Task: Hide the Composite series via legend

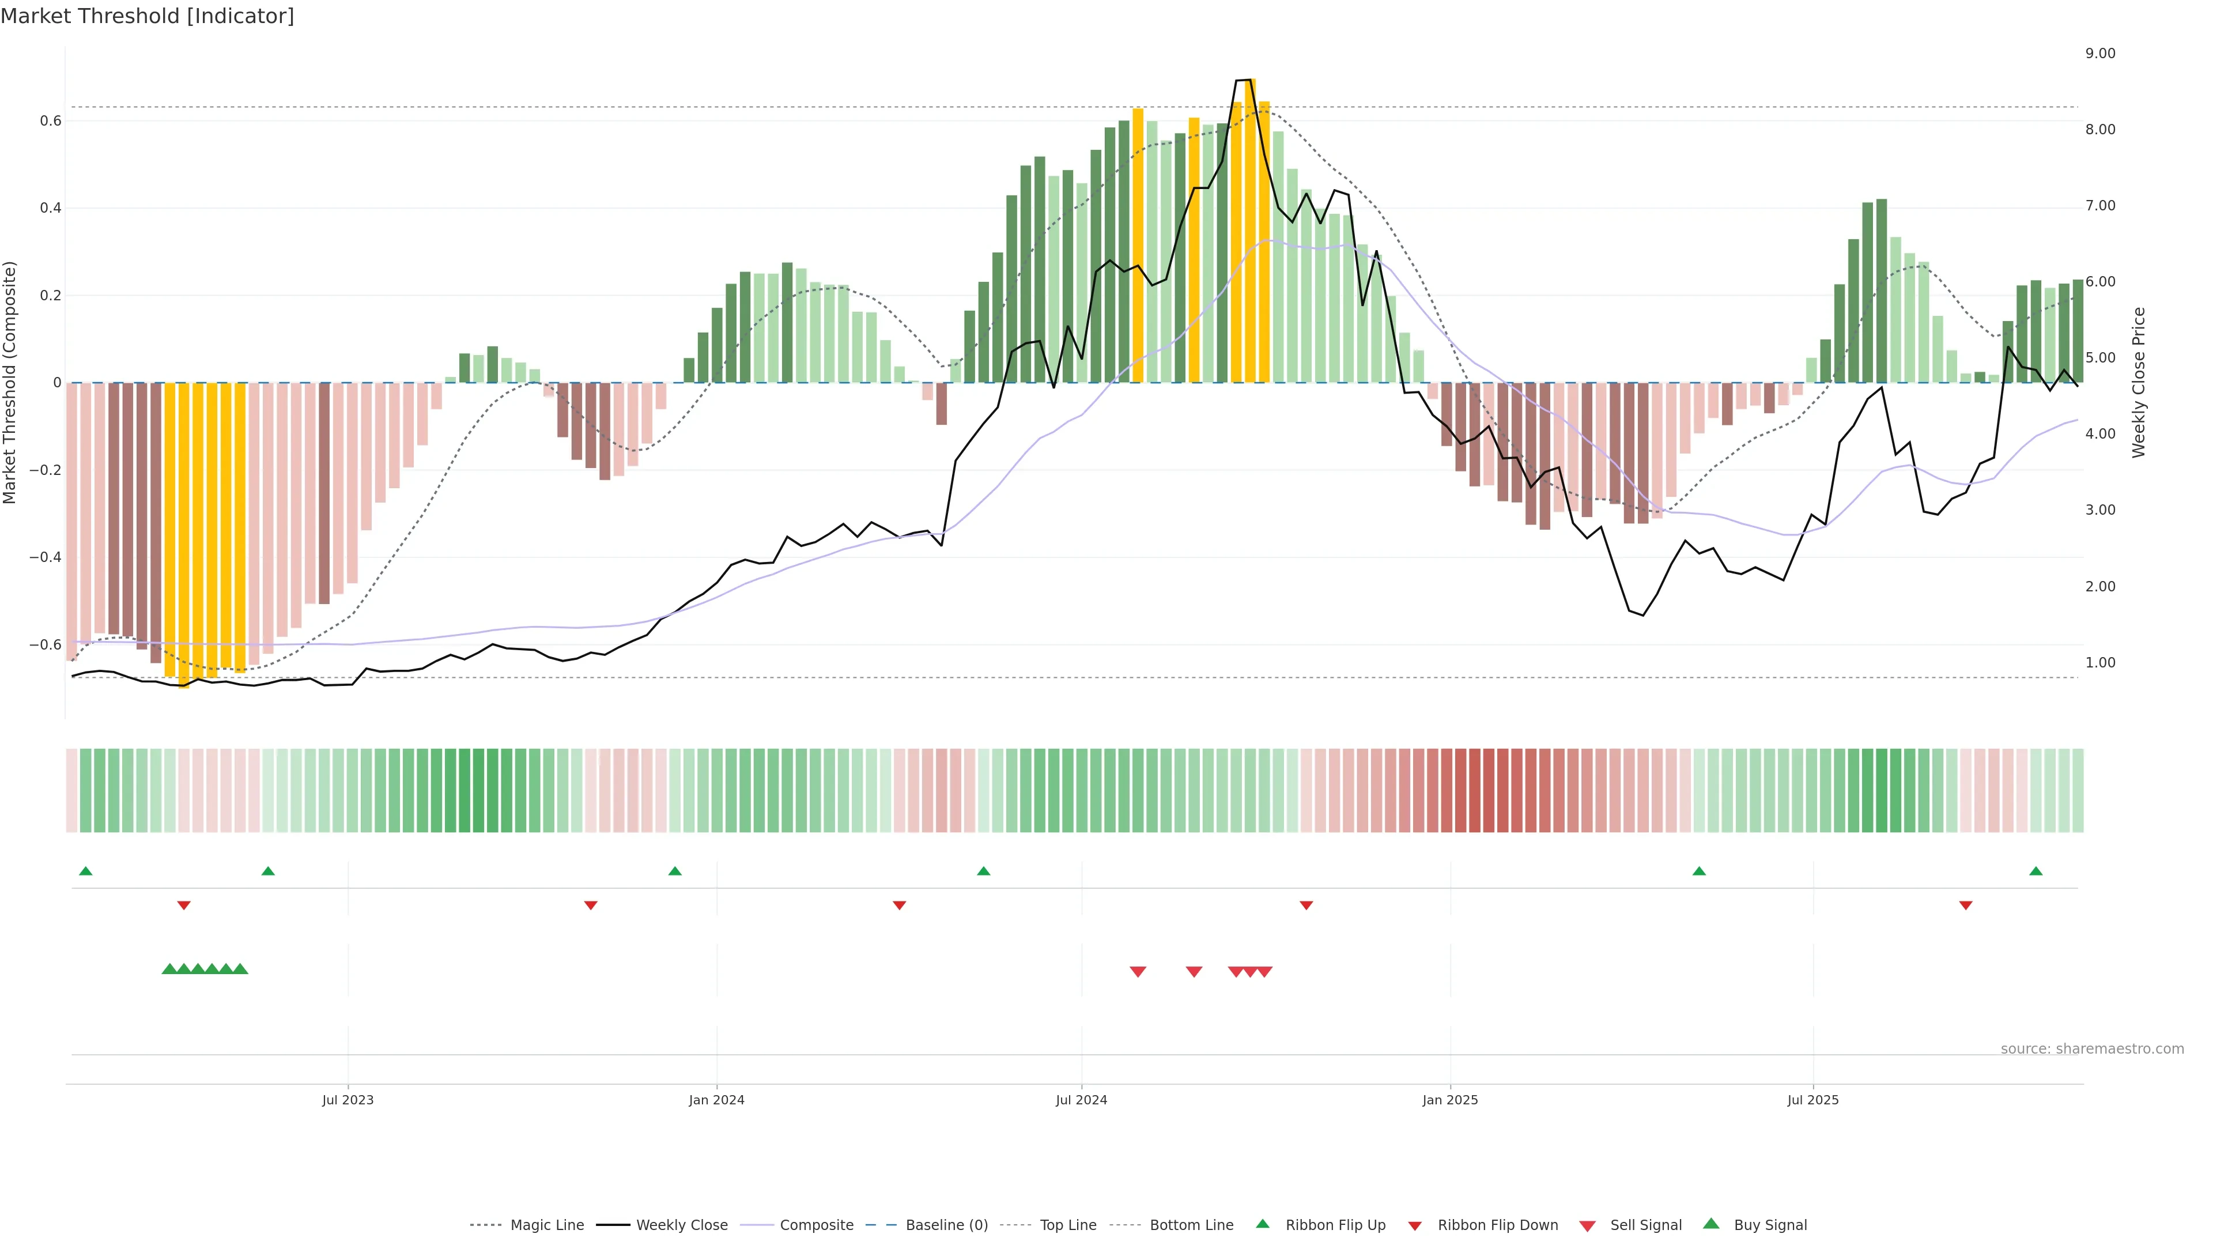Action: (x=816, y=1225)
